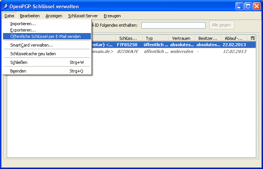
Task: Choose Exportieren... menu entry
Action: coord(47,30)
